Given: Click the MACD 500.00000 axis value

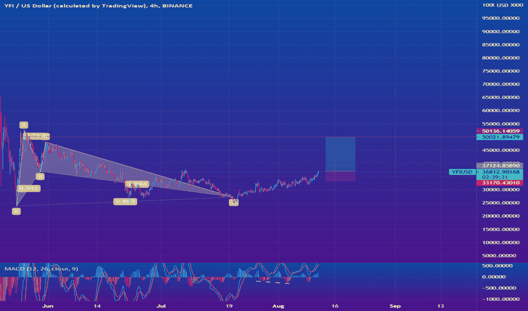Looking at the screenshot, I should click(497, 266).
